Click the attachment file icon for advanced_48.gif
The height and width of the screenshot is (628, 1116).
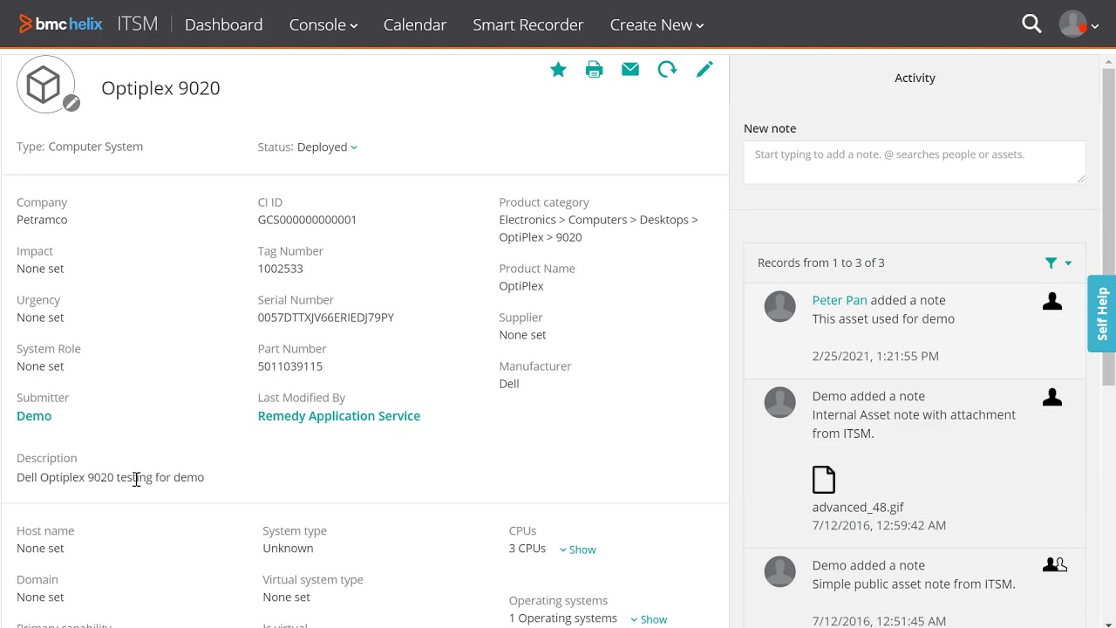point(824,480)
